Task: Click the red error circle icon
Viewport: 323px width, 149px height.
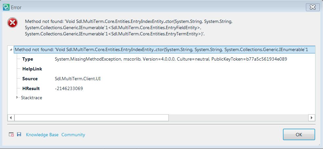Action: point(12,23)
